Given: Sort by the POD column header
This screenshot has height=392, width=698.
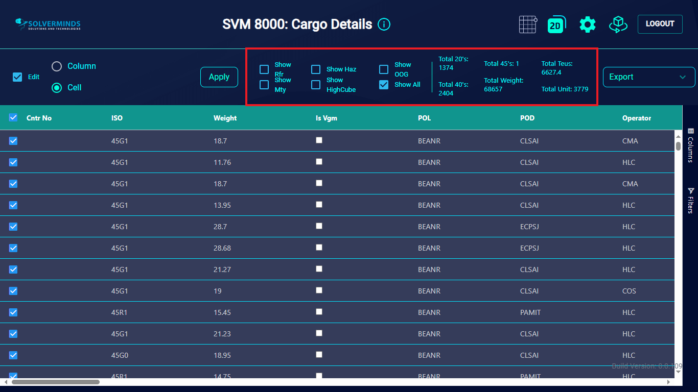Looking at the screenshot, I should (x=527, y=118).
